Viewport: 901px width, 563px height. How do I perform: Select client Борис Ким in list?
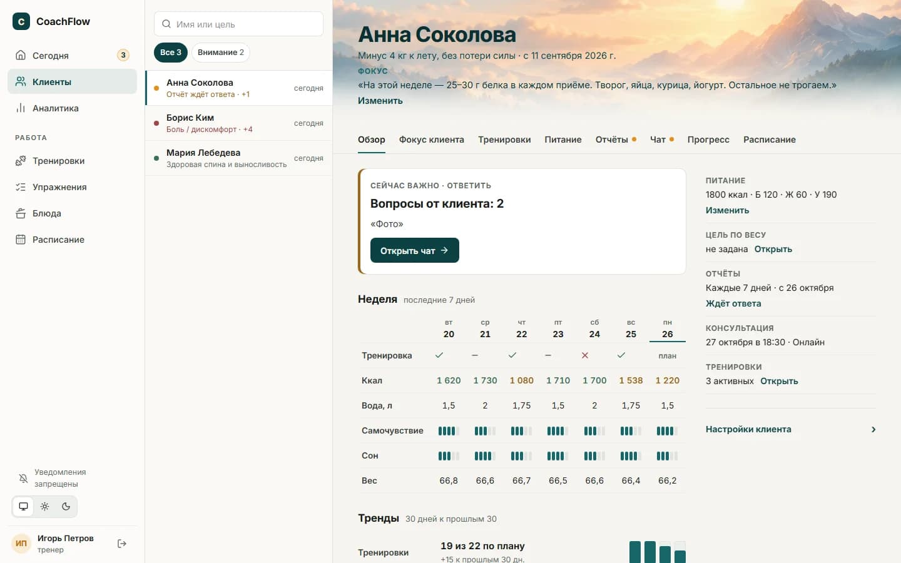click(238, 123)
